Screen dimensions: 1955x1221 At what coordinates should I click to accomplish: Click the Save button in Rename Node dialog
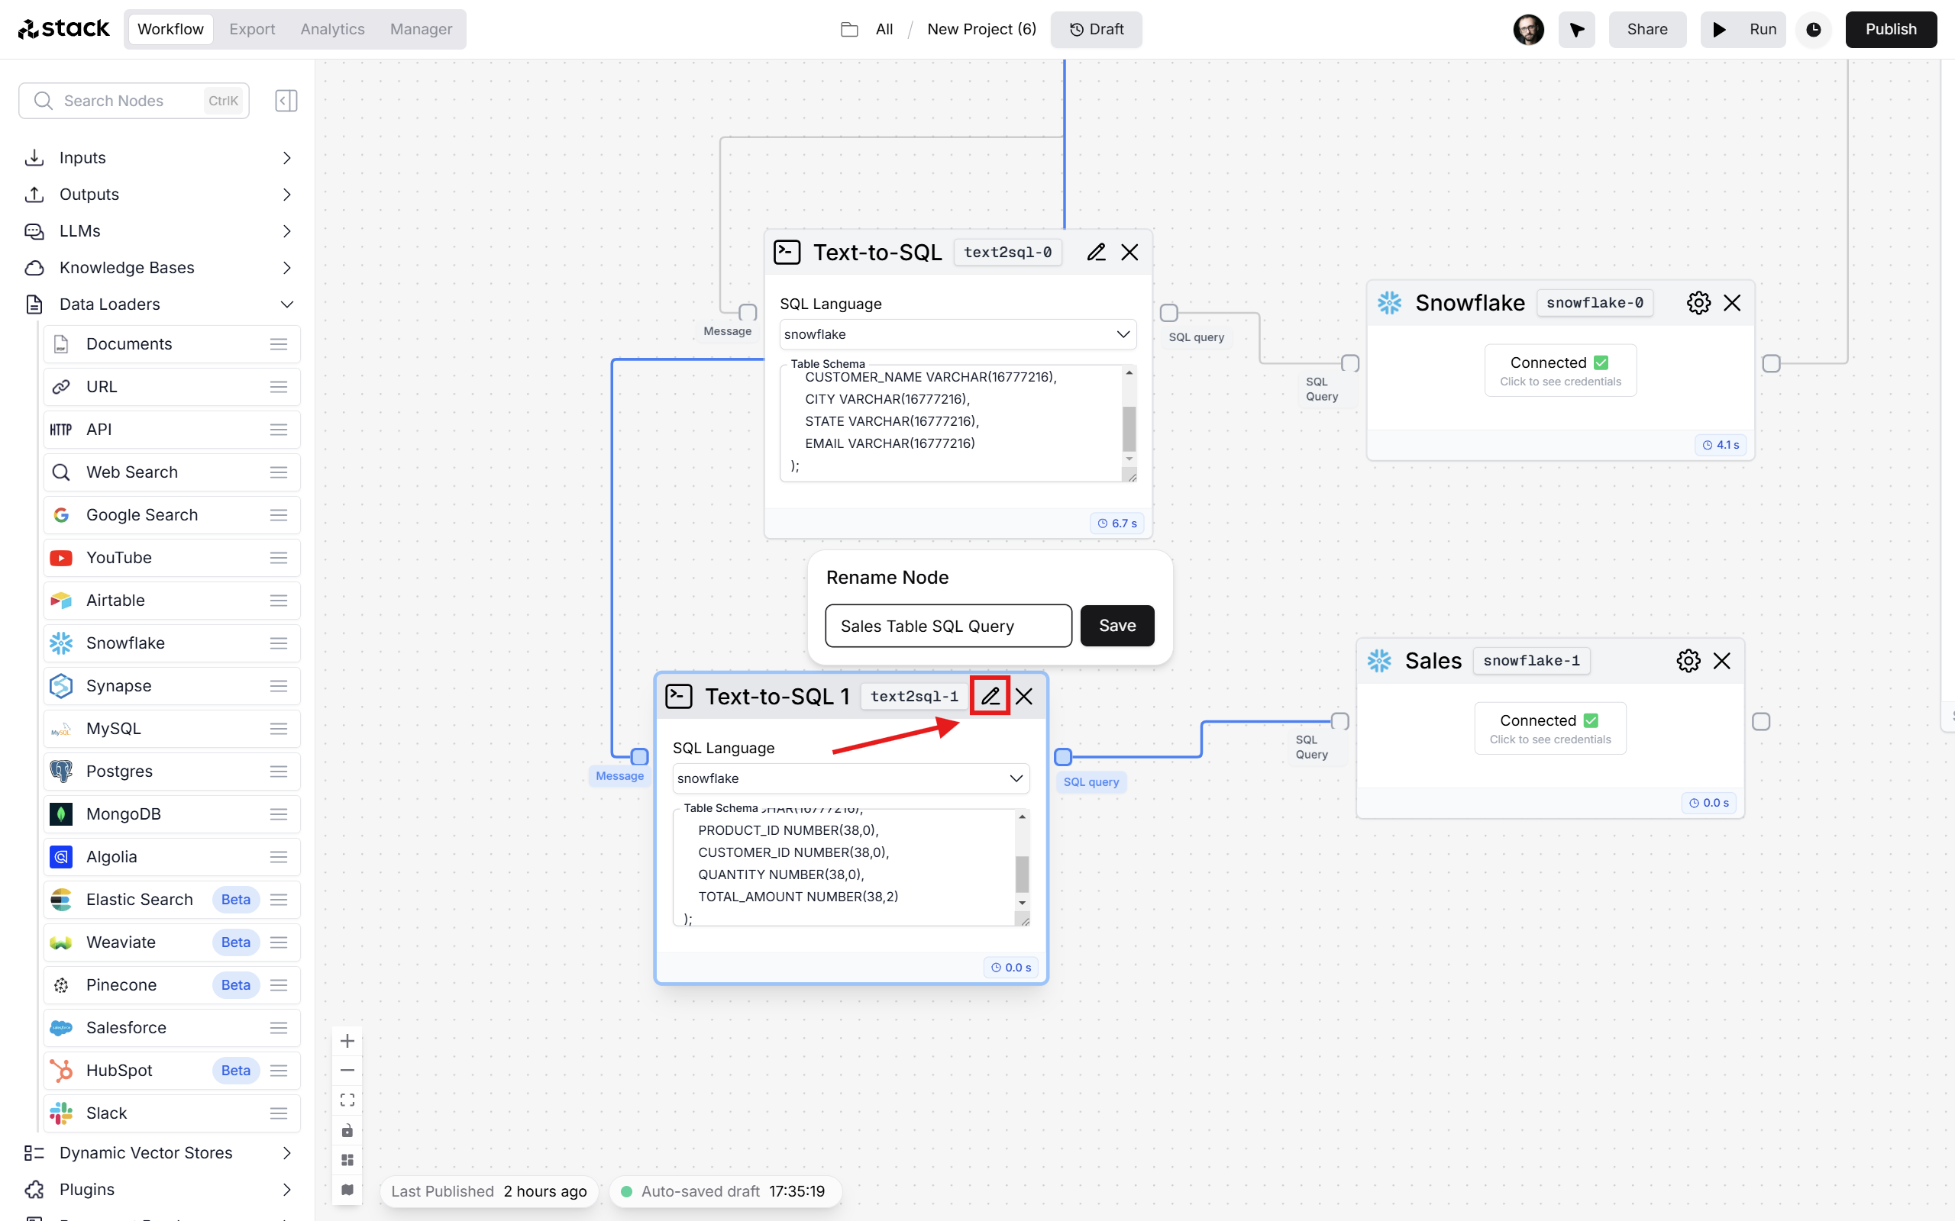(1117, 624)
